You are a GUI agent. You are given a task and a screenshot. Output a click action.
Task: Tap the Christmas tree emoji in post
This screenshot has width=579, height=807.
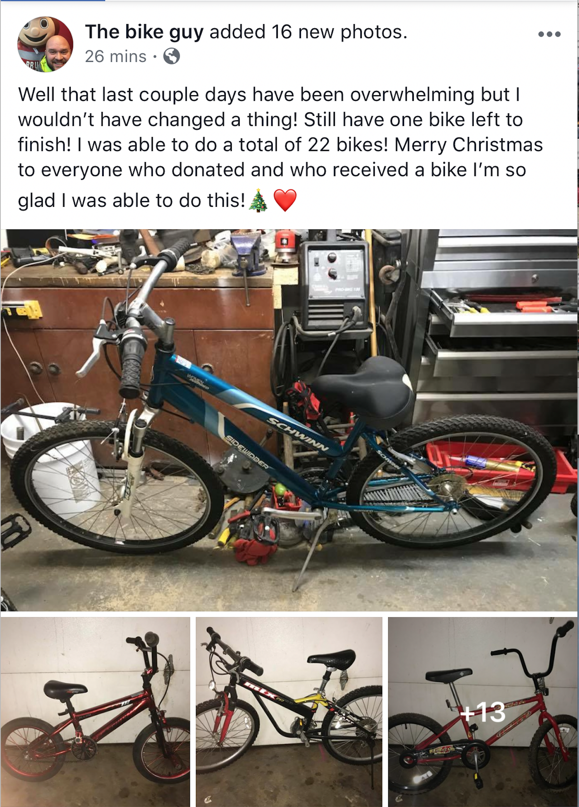click(x=258, y=201)
